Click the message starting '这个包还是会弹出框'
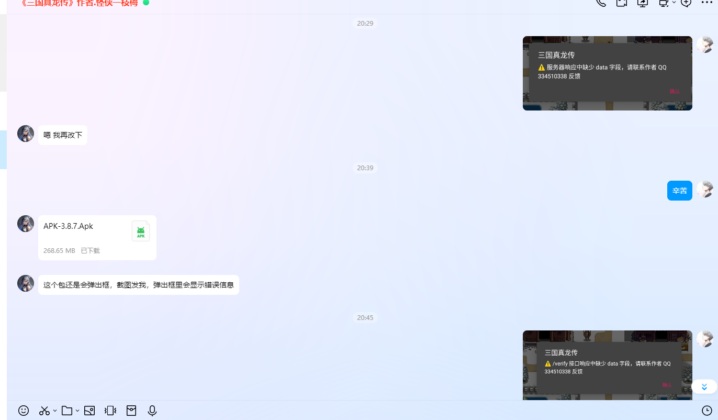718x420 pixels. 139,285
